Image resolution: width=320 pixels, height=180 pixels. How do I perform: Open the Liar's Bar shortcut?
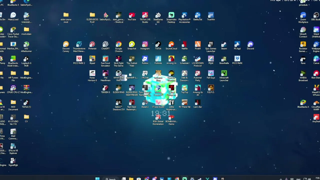pyautogui.click(x=198, y=104)
